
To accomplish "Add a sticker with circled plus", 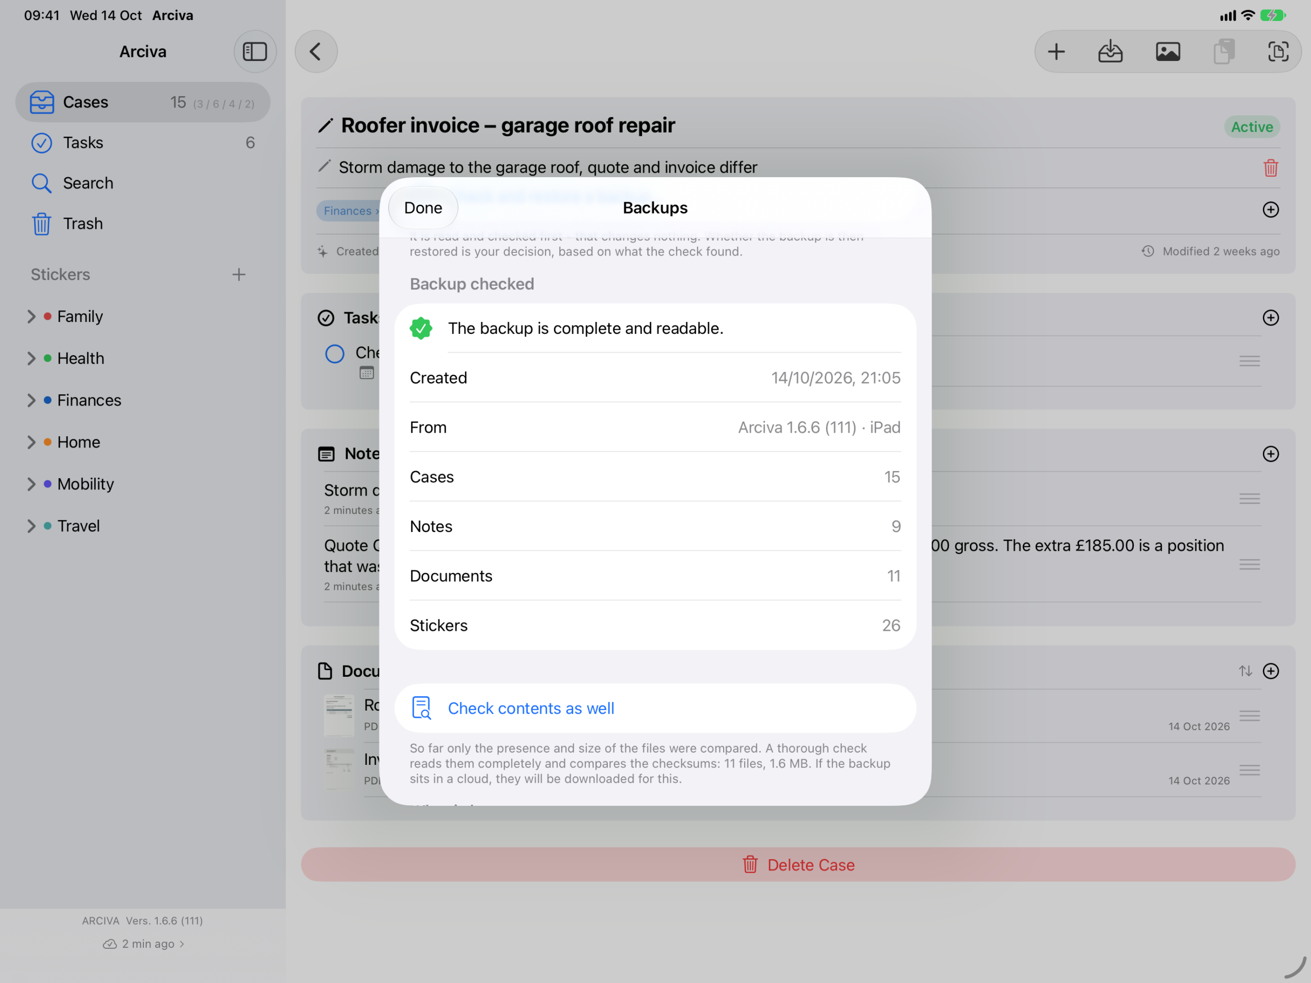I will [1270, 209].
